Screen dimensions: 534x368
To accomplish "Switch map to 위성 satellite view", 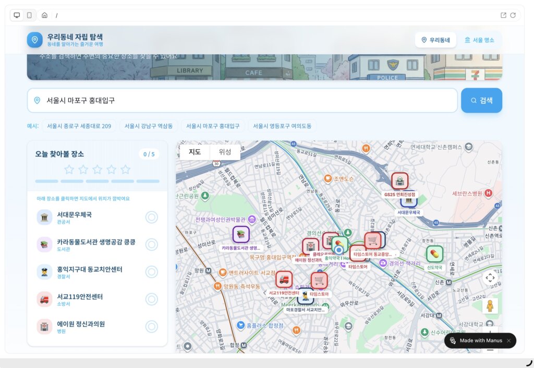I will tap(225, 152).
